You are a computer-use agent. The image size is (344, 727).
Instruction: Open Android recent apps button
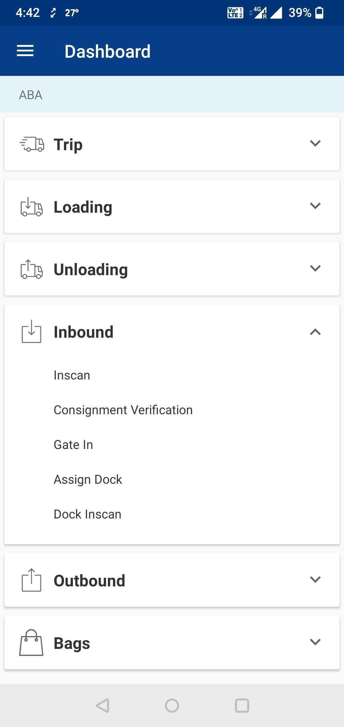click(242, 705)
